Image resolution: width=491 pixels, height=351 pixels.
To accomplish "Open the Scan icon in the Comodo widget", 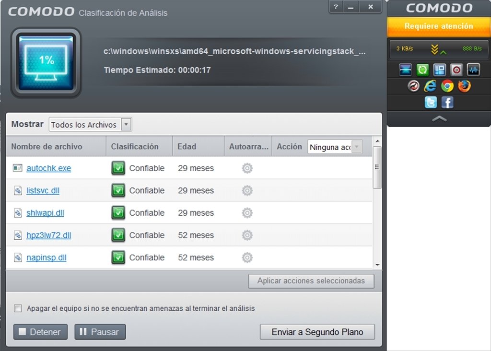I will (406, 70).
